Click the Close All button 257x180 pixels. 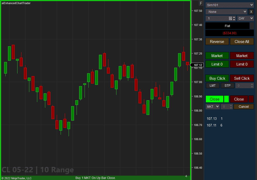pos(242,41)
